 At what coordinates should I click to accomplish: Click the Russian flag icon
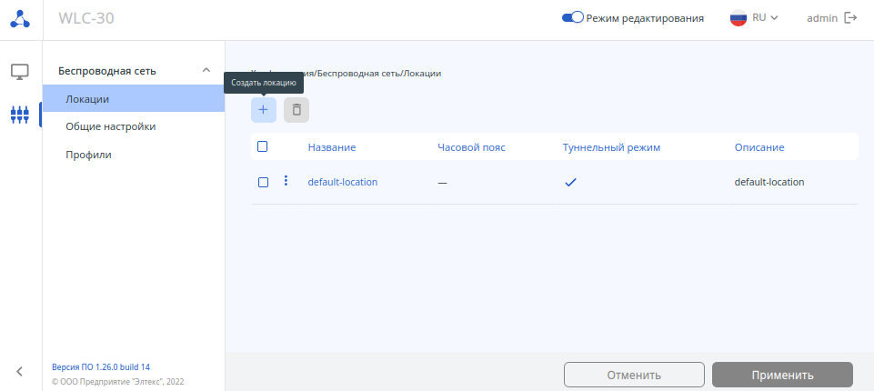coord(738,17)
